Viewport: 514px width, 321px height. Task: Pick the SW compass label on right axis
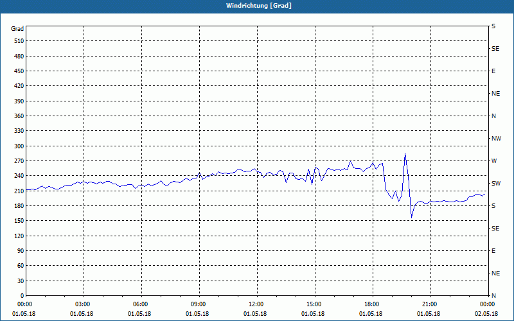(496, 184)
